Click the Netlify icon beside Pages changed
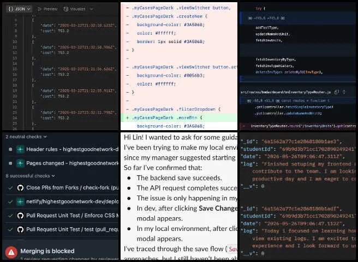358x262 pixels. click(x=20, y=163)
